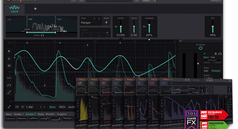Select the pointer tool in the editor sidebar
This screenshot has width=238, height=129.
coord(9,51)
